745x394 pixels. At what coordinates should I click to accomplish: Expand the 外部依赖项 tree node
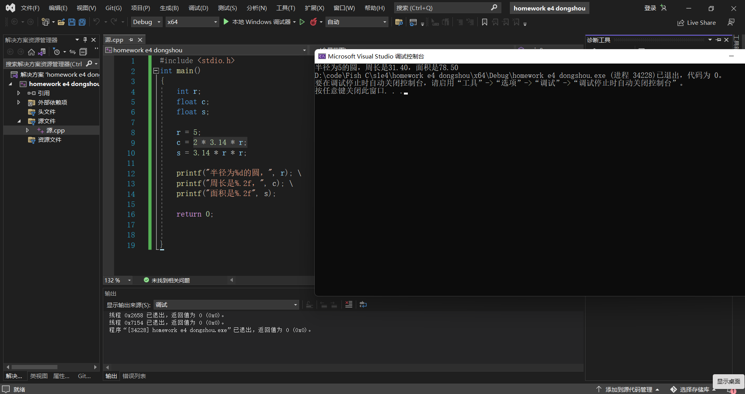18,102
